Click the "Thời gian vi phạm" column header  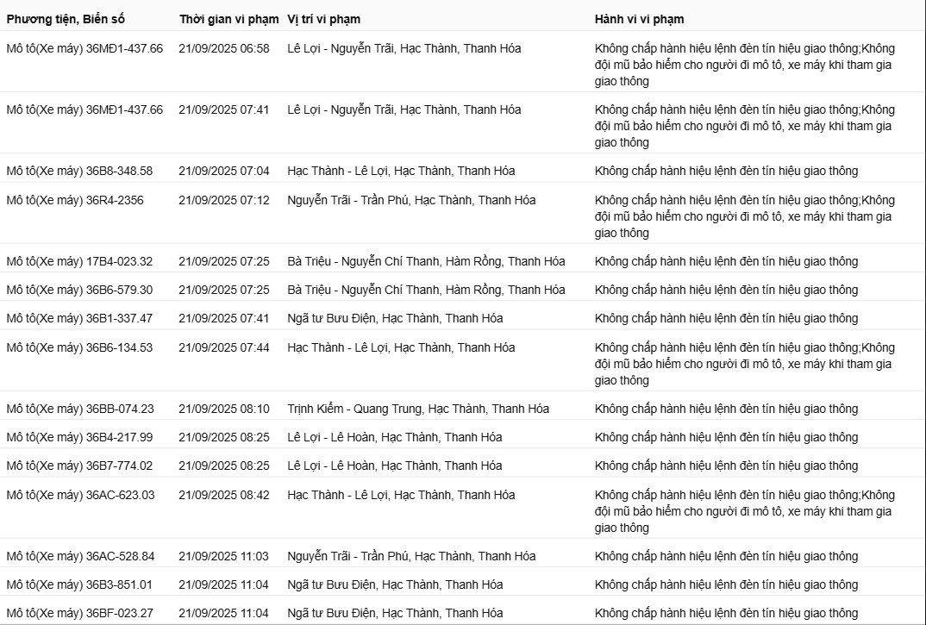[x=228, y=19]
